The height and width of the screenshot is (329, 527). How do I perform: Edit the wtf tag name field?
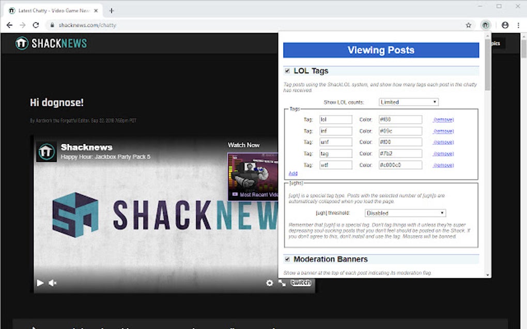tap(336, 164)
